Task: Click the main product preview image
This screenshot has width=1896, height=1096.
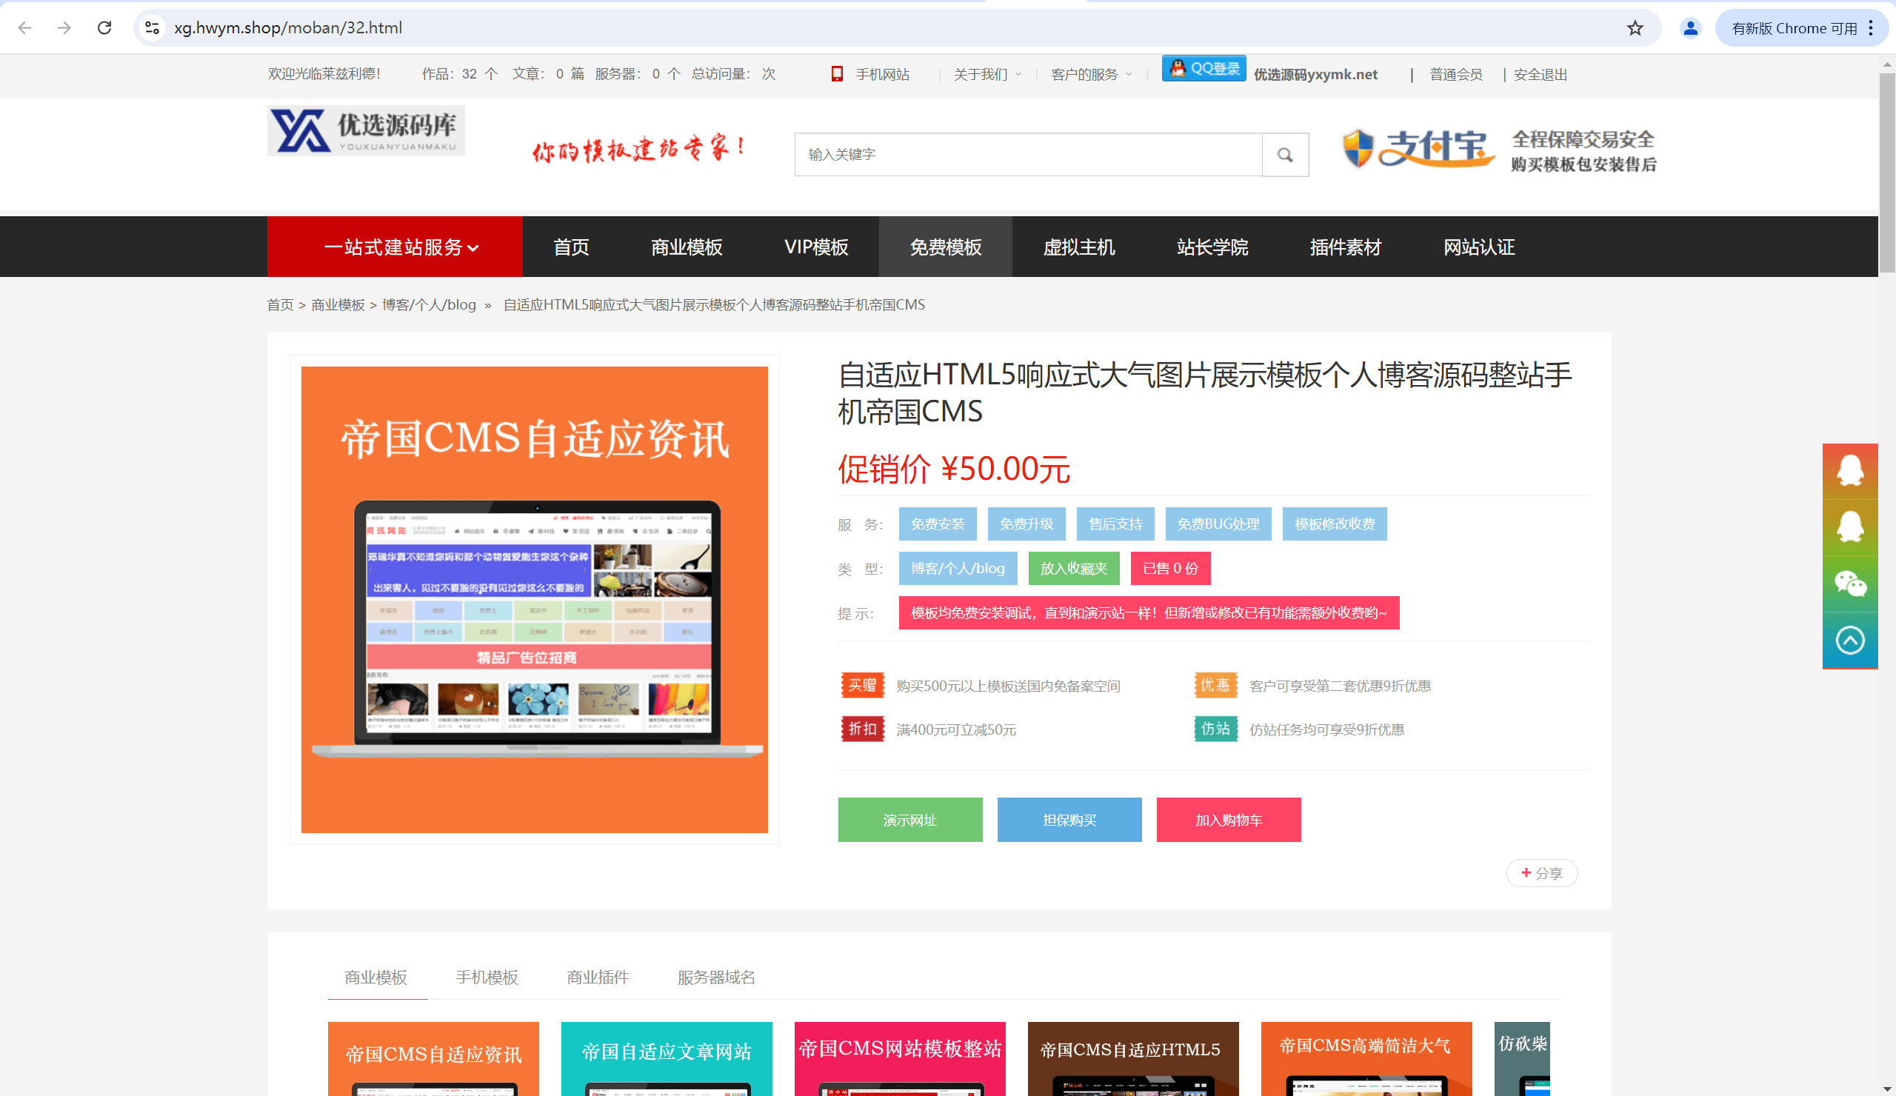Action: (x=534, y=600)
